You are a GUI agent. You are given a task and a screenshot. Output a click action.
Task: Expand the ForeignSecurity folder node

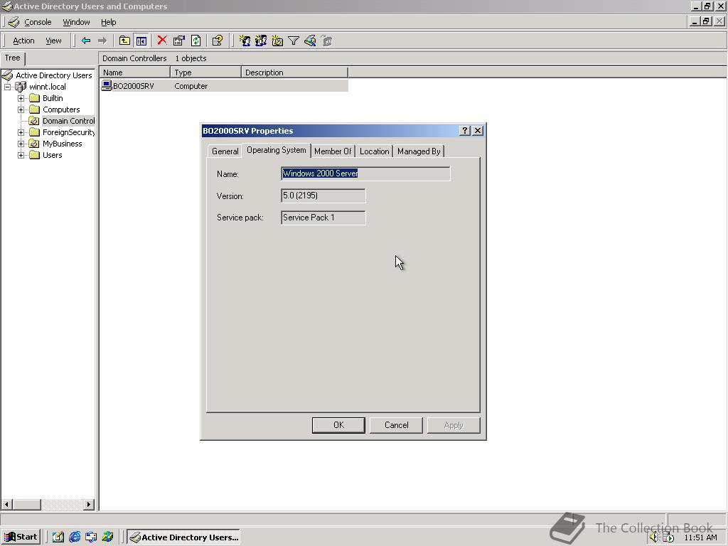coord(21,132)
